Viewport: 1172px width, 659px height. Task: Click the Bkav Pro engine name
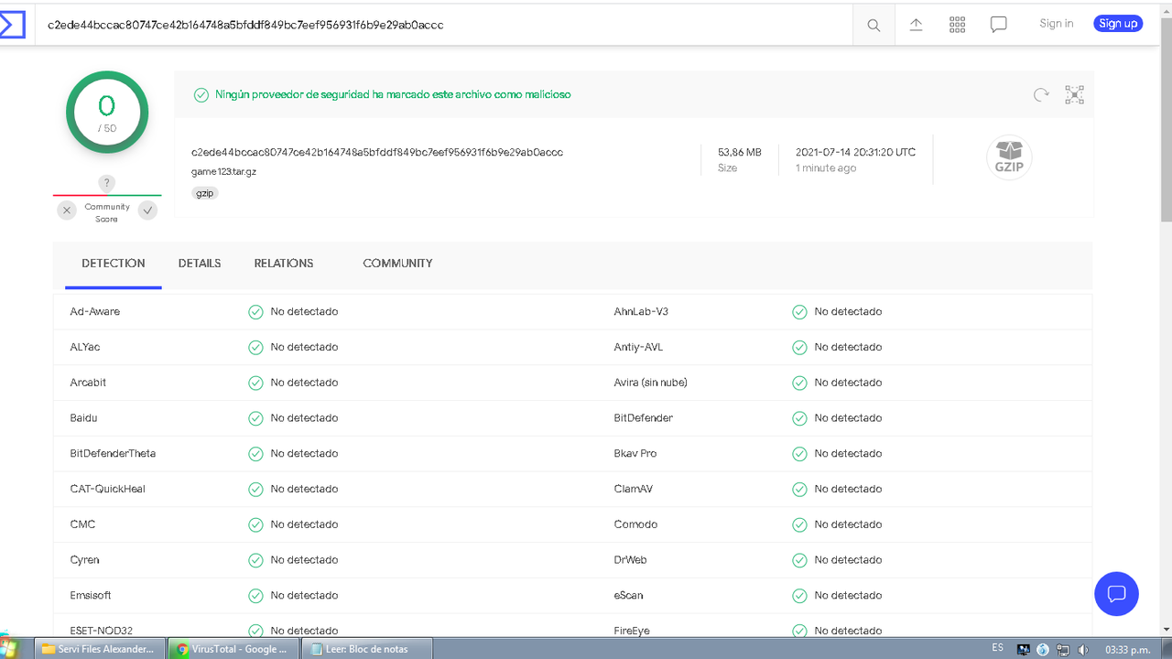click(x=635, y=454)
